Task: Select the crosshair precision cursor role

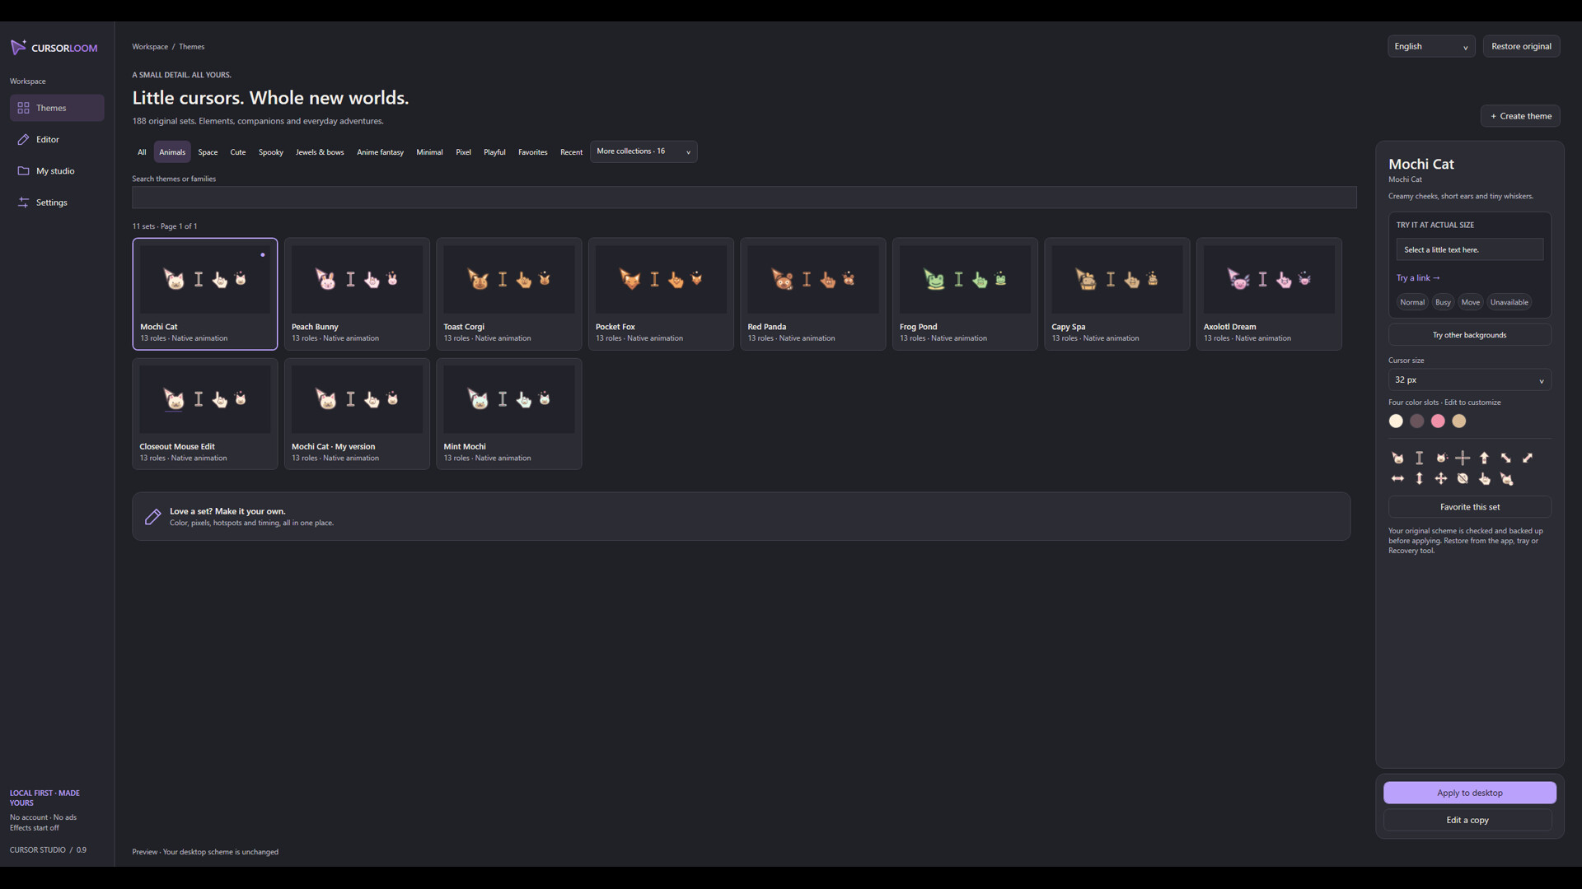Action: pyautogui.click(x=1463, y=458)
